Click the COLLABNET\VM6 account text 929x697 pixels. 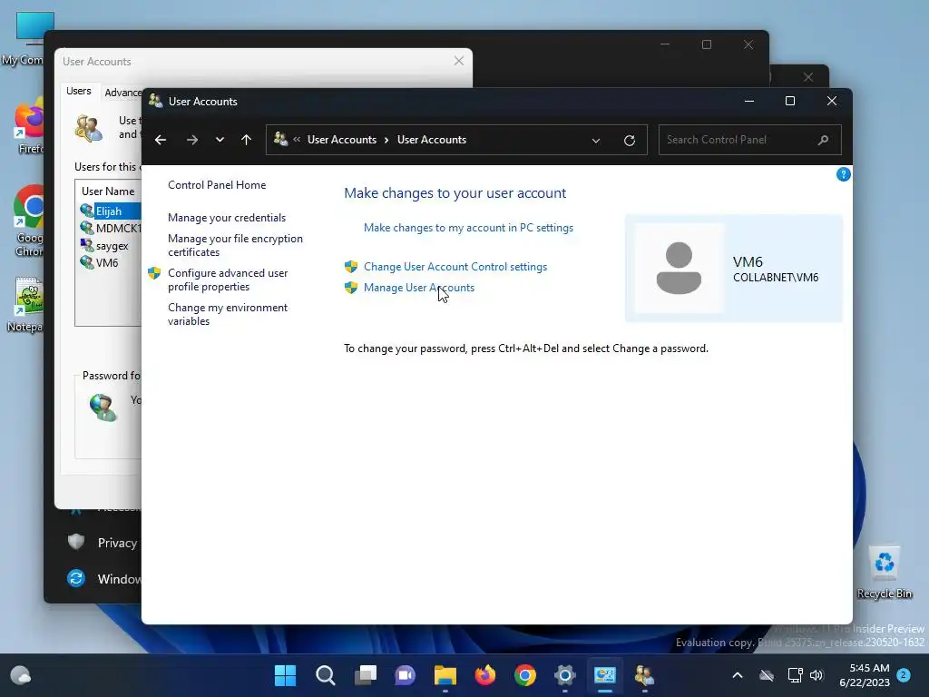776,278
